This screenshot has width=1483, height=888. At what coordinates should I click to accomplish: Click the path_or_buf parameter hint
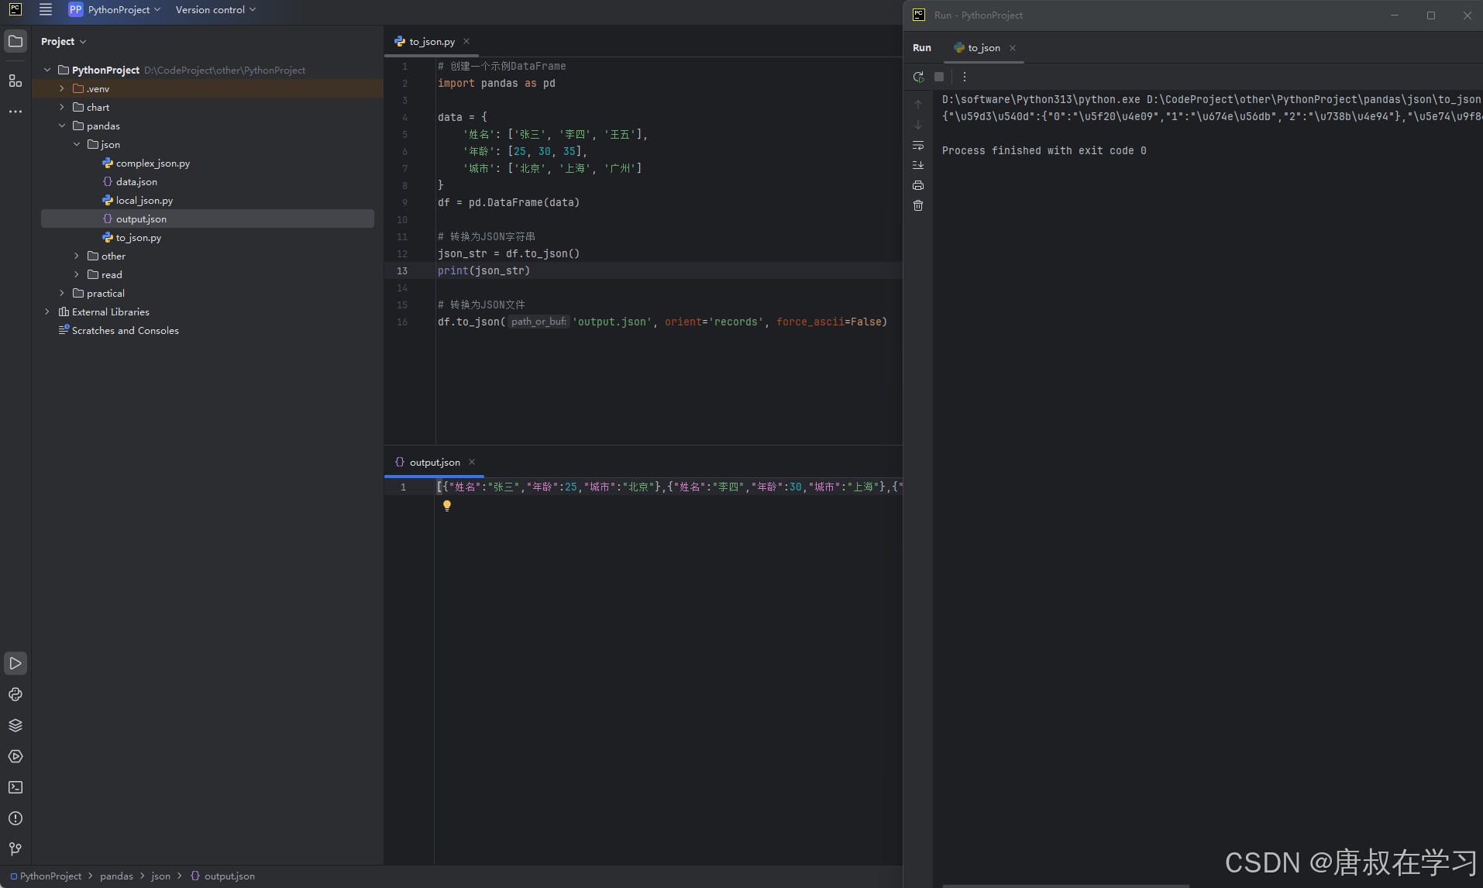pos(538,322)
